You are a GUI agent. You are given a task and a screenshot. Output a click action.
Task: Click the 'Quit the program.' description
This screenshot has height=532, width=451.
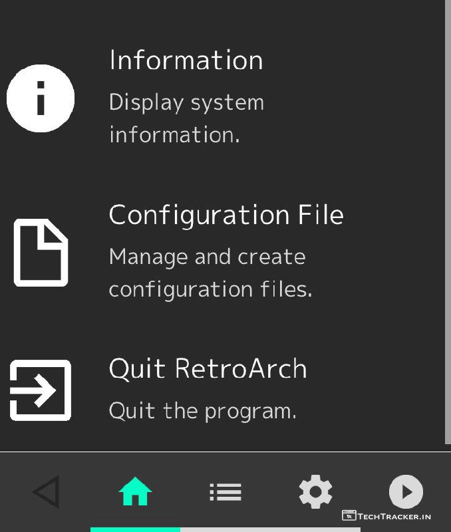click(202, 410)
